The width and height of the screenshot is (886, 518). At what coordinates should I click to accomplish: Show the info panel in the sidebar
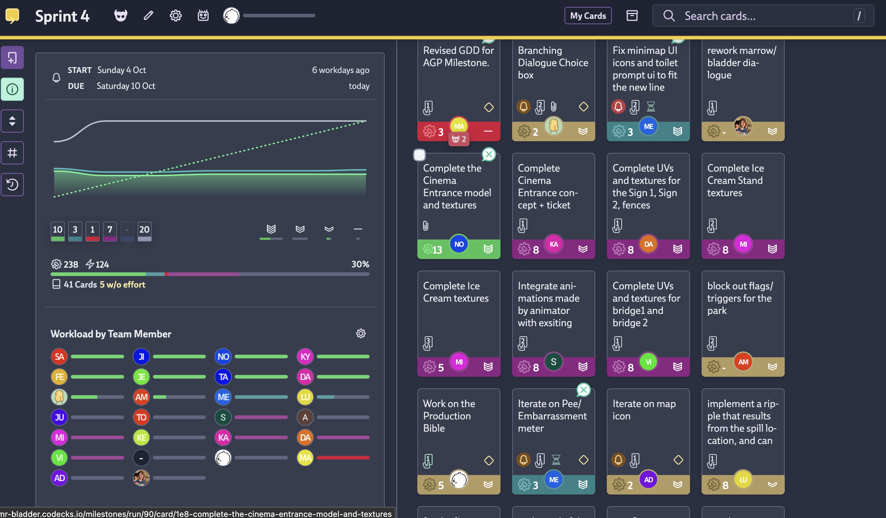click(x=12, y=89)
